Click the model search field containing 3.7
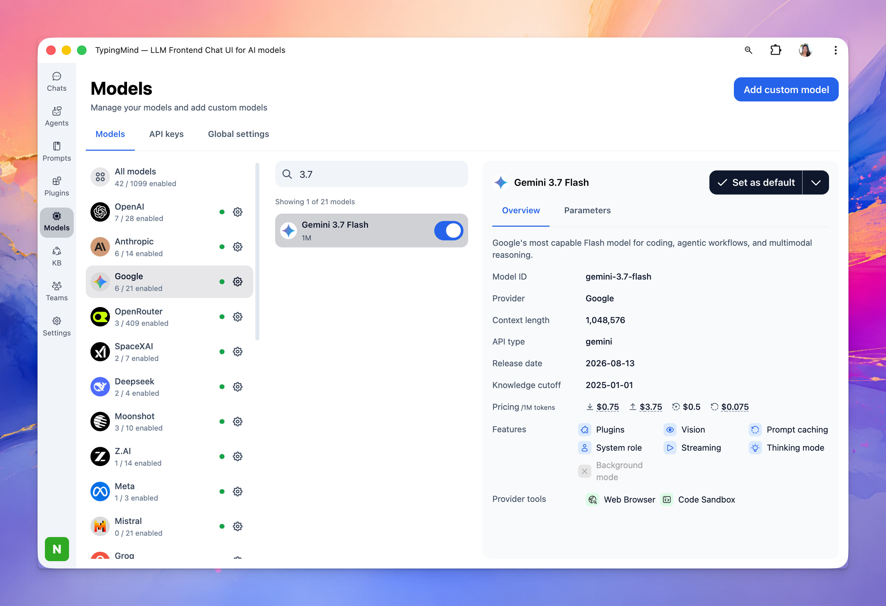 point(371,174)
